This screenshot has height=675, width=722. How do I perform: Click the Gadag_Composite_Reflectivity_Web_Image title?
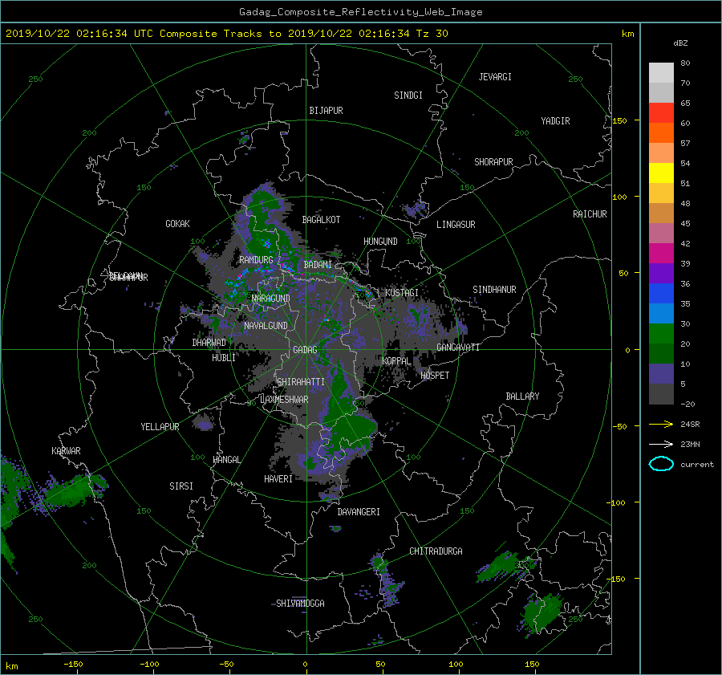coord(360,12)
